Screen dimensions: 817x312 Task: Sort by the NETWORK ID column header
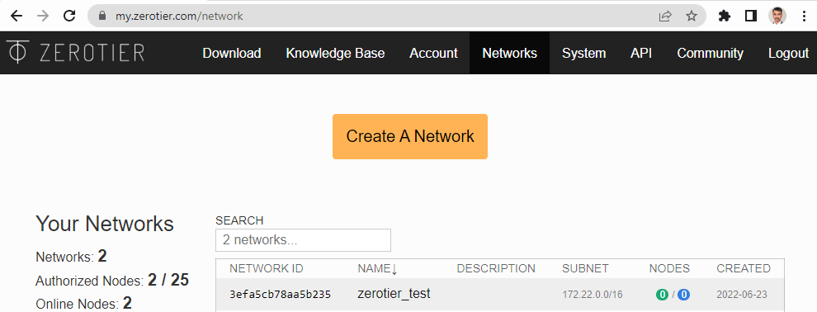pyautogui.click(x=267, y=269)
